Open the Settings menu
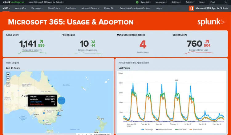Viewport: 231px width, 135px height. pos(176,2)
